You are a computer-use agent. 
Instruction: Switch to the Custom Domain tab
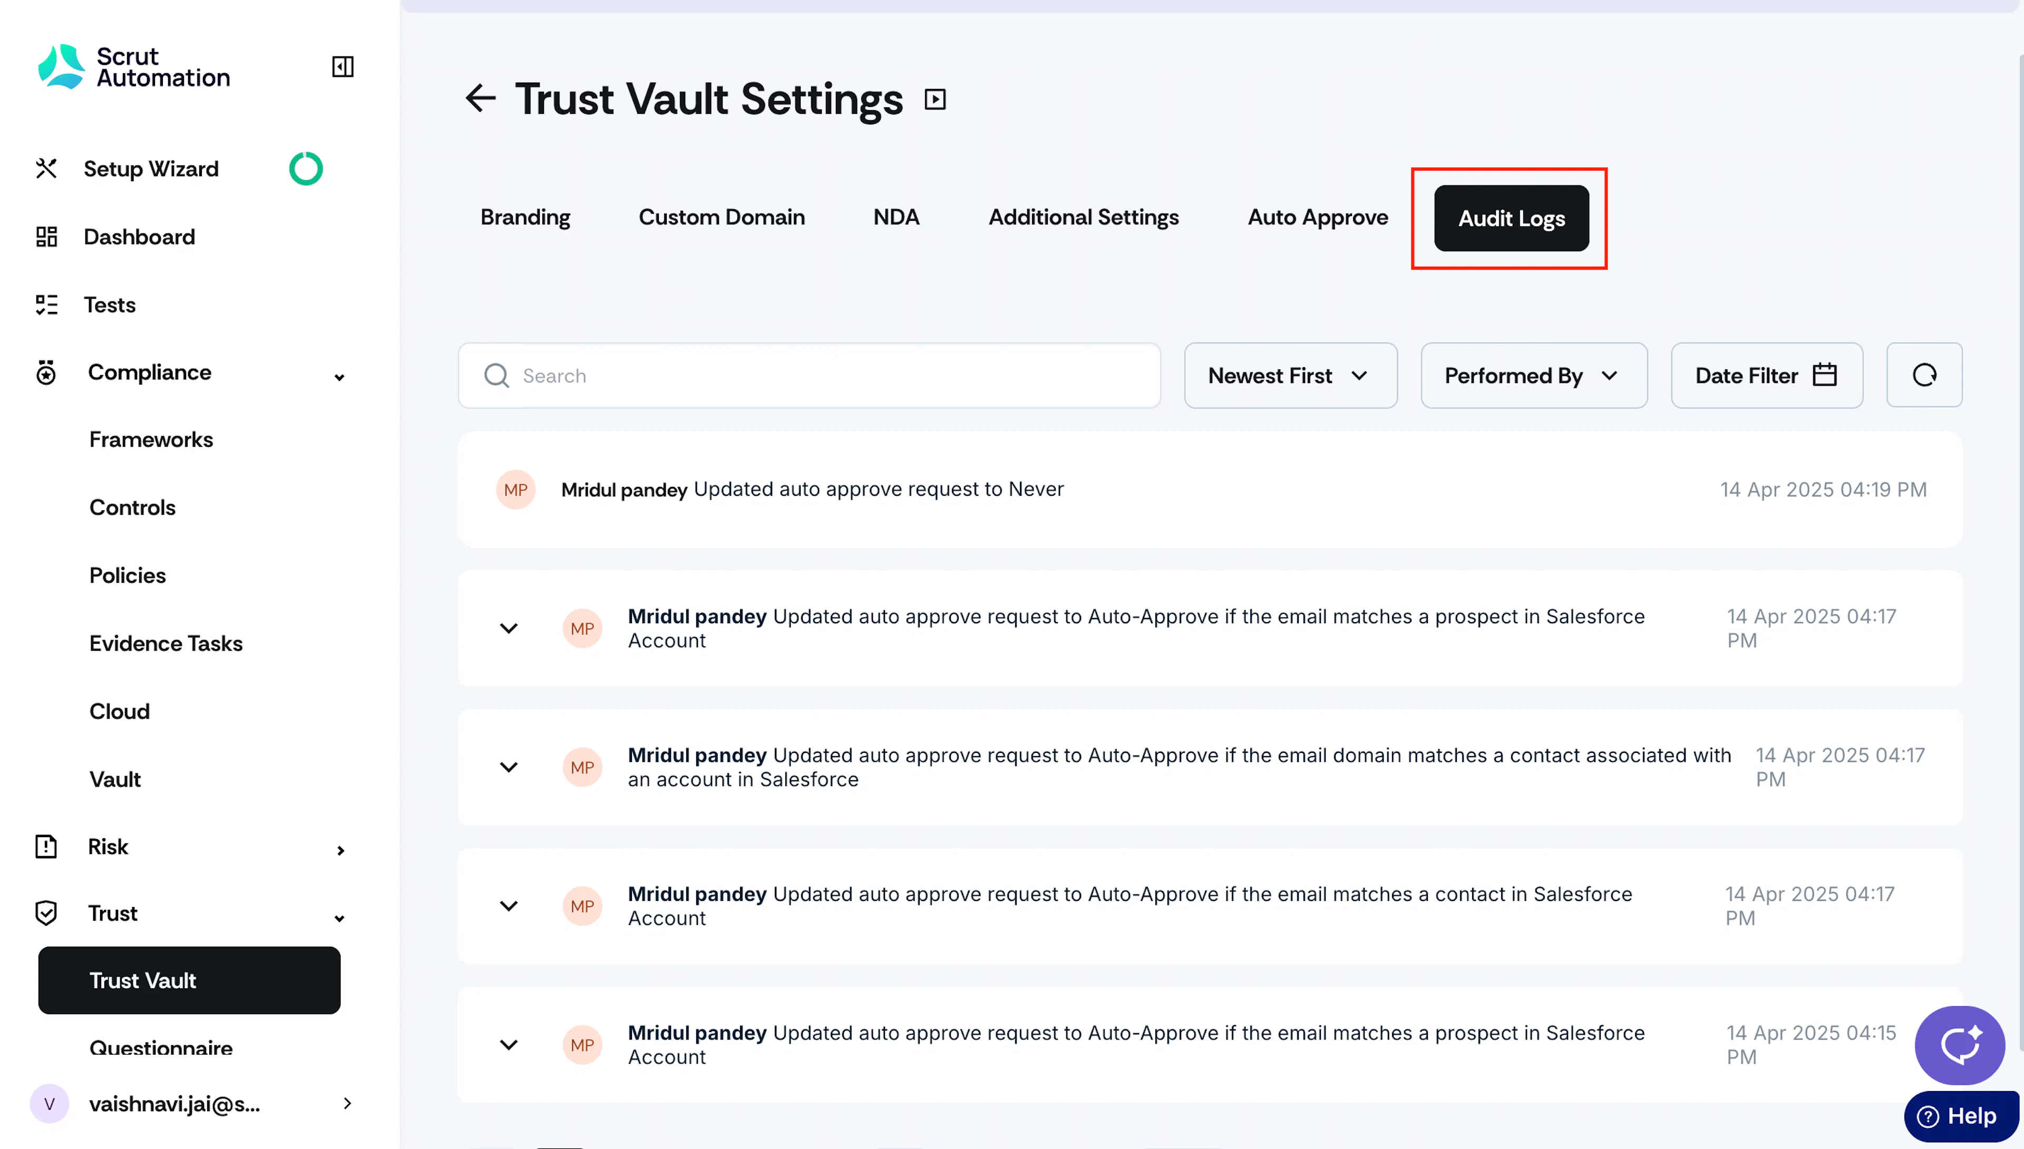(x=722, y=218)
